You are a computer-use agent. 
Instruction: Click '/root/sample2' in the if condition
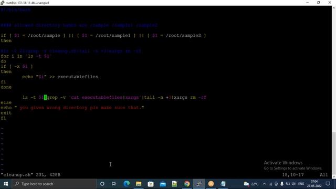(x=183, y=36)
